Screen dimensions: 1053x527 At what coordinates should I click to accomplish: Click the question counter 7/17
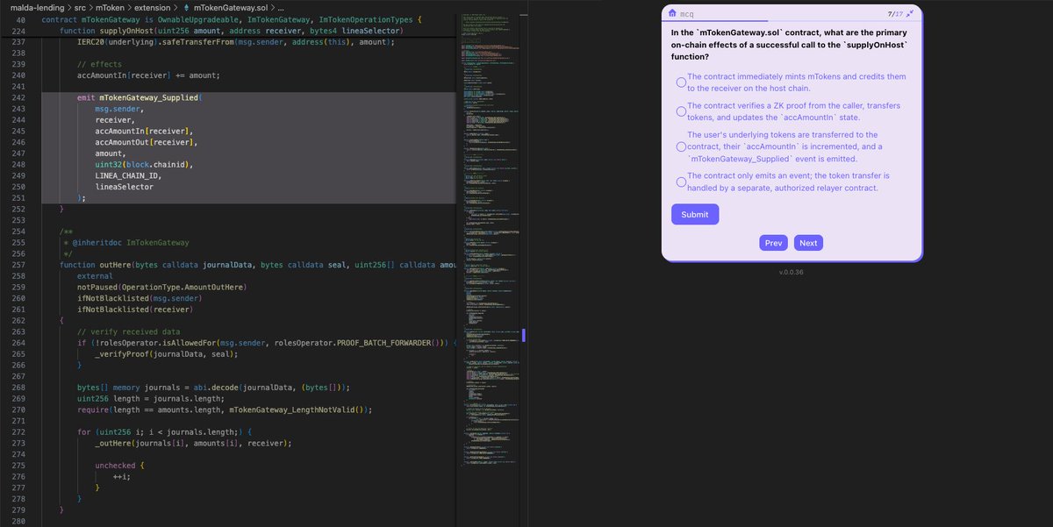[x=895, y=13]
